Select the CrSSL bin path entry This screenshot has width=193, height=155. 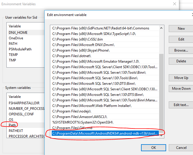(x=105, y=39)
